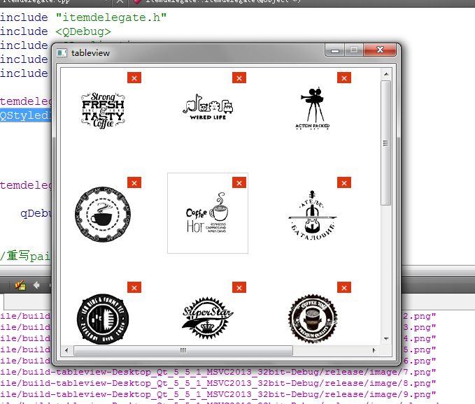Click the vertical scrollbar up arrow
The image size is (475, 404).
click(386, 74)
